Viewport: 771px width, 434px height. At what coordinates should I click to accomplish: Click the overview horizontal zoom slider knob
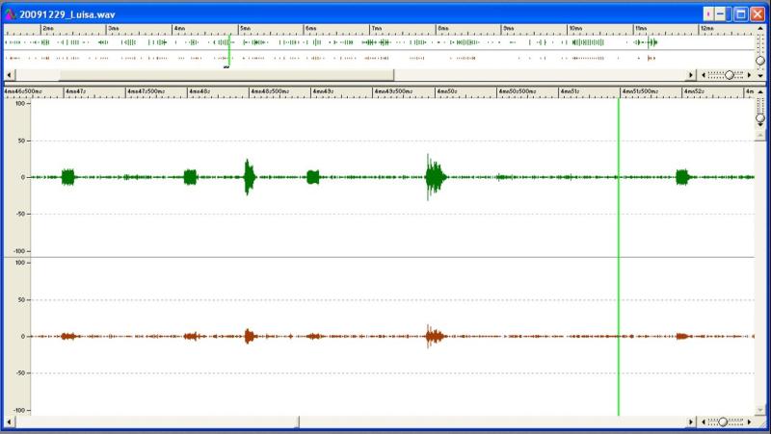pos(730,75)
